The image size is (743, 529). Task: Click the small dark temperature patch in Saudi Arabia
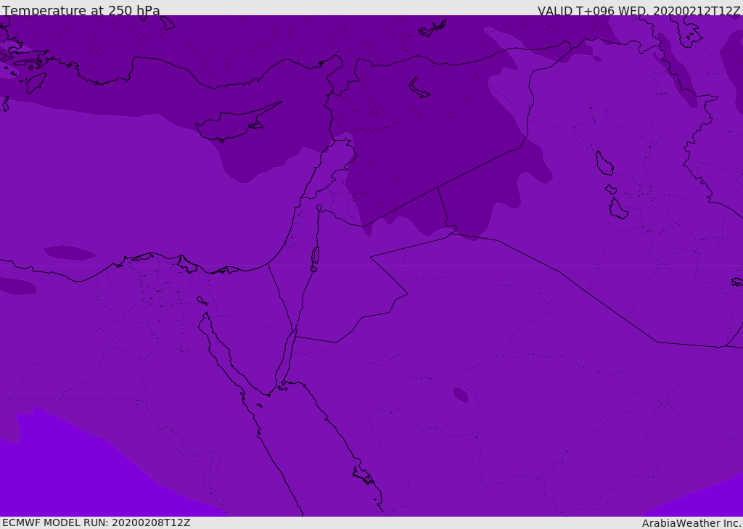click(461, 394)
